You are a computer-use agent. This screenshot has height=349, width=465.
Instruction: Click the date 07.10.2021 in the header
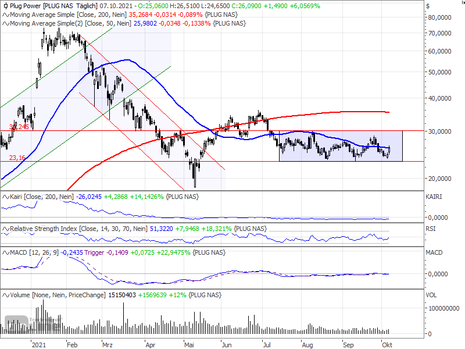click(x=116, y=6)
